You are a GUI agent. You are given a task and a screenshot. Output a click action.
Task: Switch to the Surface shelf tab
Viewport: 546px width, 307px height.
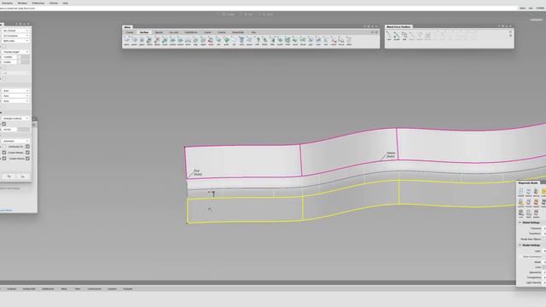pos(144,32)
